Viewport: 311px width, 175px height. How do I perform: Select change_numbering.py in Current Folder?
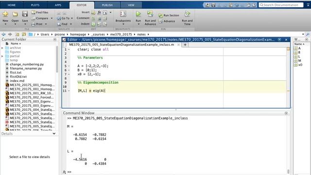[27, 64]
